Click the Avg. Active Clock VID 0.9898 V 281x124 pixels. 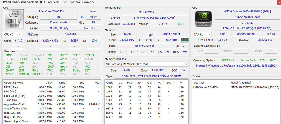94,104
